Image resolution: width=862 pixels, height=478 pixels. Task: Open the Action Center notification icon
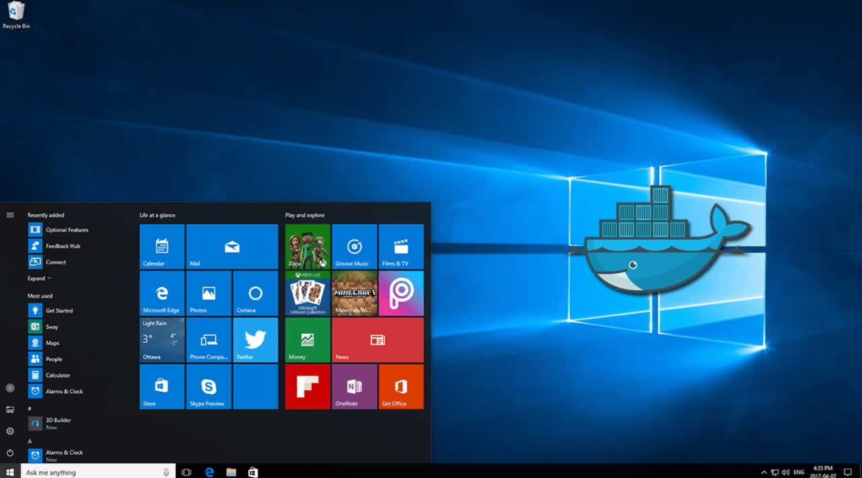click(x=847, y=473)
